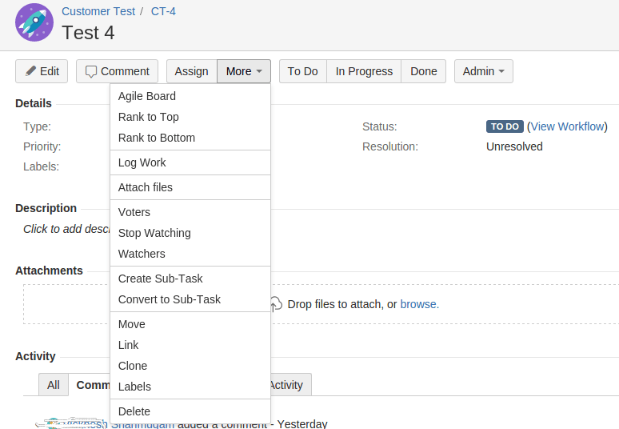Collapse the More dropdown menu
The height and width of the screenshot is (429, 619).
point(244,71)
